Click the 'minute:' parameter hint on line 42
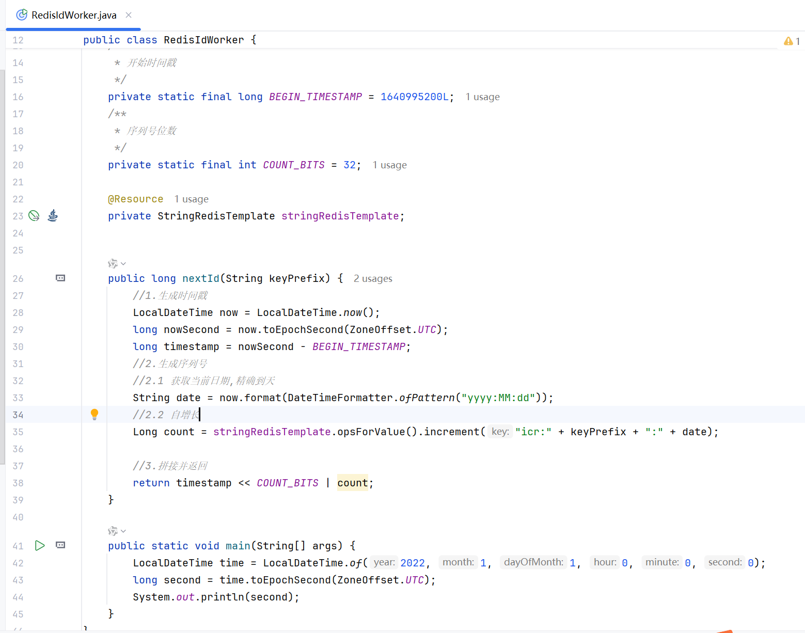The image size is (805, 633). tap(662, 562)
